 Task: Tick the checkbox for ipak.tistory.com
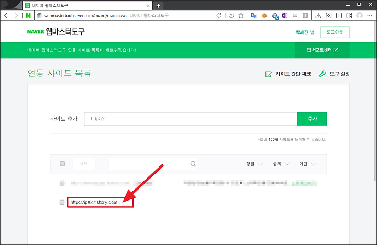click(62, 202)
